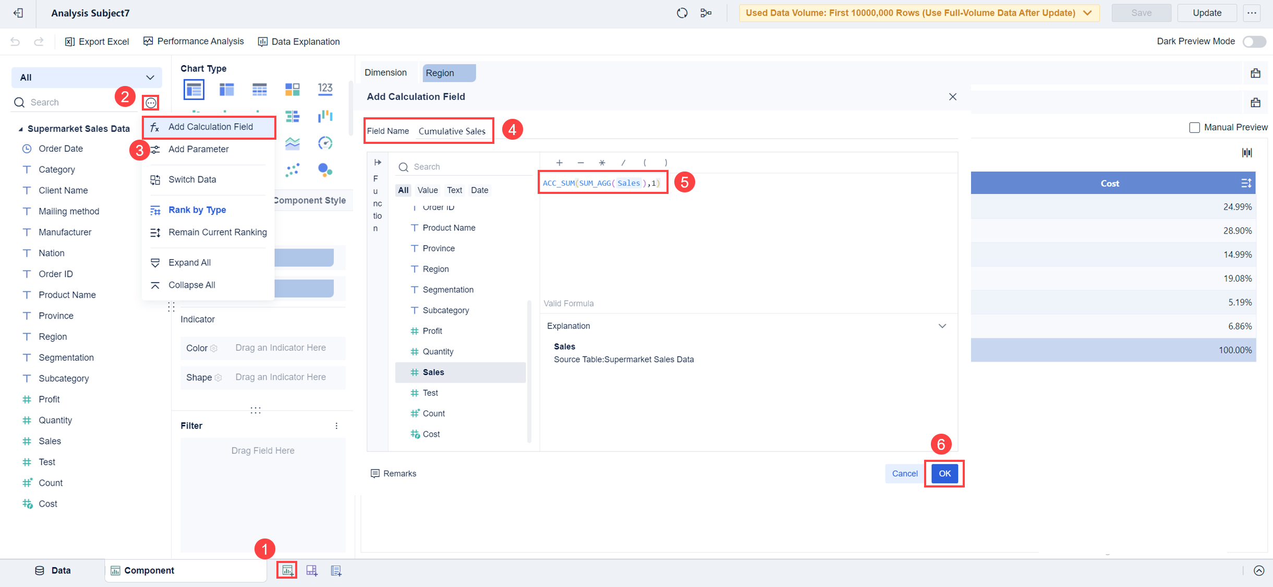1273x587 pixels.
Task: Click the Update button
Action: pyautogui.click(x=1207, y=13)
